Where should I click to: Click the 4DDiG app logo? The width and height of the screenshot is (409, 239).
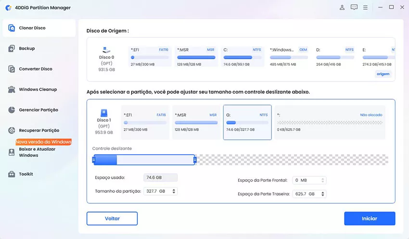pos(8,8)
